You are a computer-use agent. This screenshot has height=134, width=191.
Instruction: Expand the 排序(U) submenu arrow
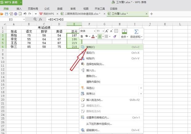coord(141,94)
